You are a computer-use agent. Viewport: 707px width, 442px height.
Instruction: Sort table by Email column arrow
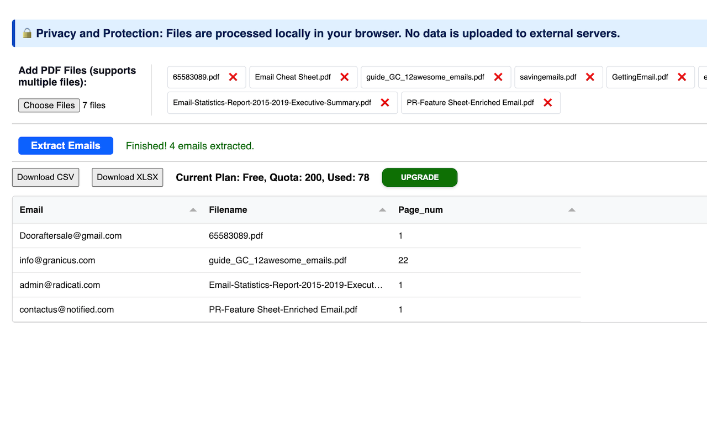[193, 210]
